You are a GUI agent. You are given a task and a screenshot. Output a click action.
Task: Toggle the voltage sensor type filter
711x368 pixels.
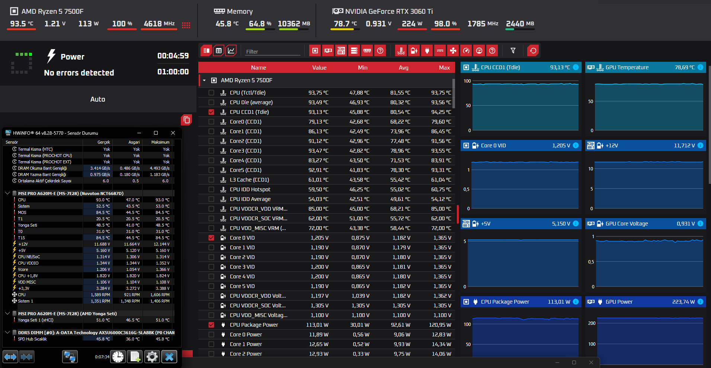point(414,51)
